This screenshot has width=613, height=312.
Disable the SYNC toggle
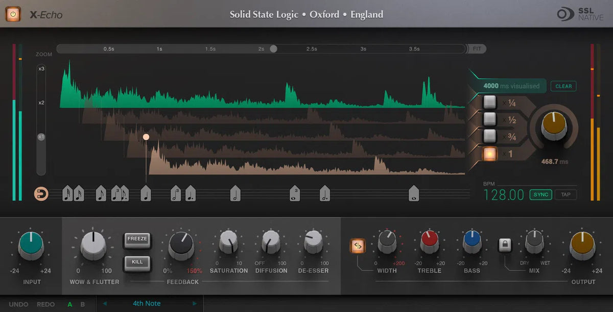coord(540,194)
